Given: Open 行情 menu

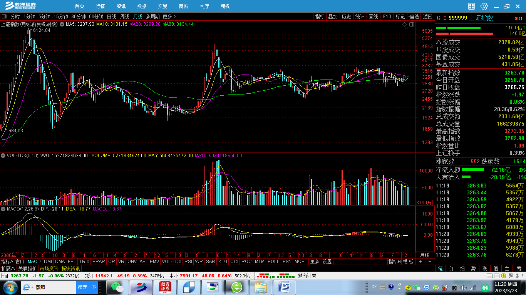Looking at the screenshot, I should click(x=100, y=6).
